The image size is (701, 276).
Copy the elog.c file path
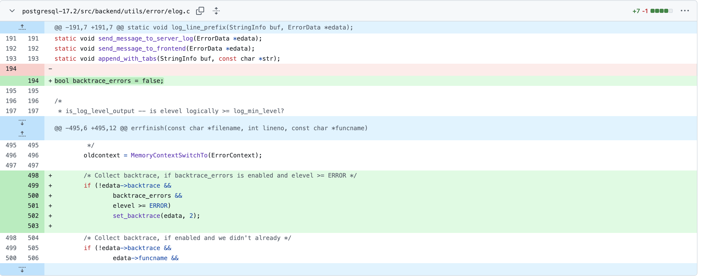pyautogui.click(x=200, y=11)
